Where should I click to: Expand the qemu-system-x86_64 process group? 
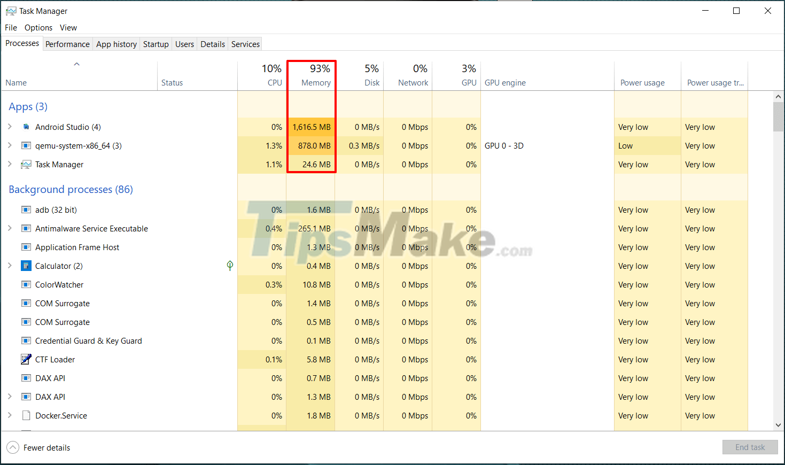click(9, 145)
